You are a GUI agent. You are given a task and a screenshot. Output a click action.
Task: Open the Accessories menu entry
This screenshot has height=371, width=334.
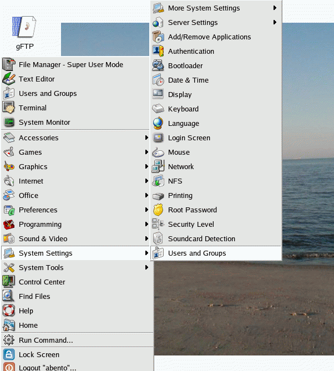click(x=75, y=138)
